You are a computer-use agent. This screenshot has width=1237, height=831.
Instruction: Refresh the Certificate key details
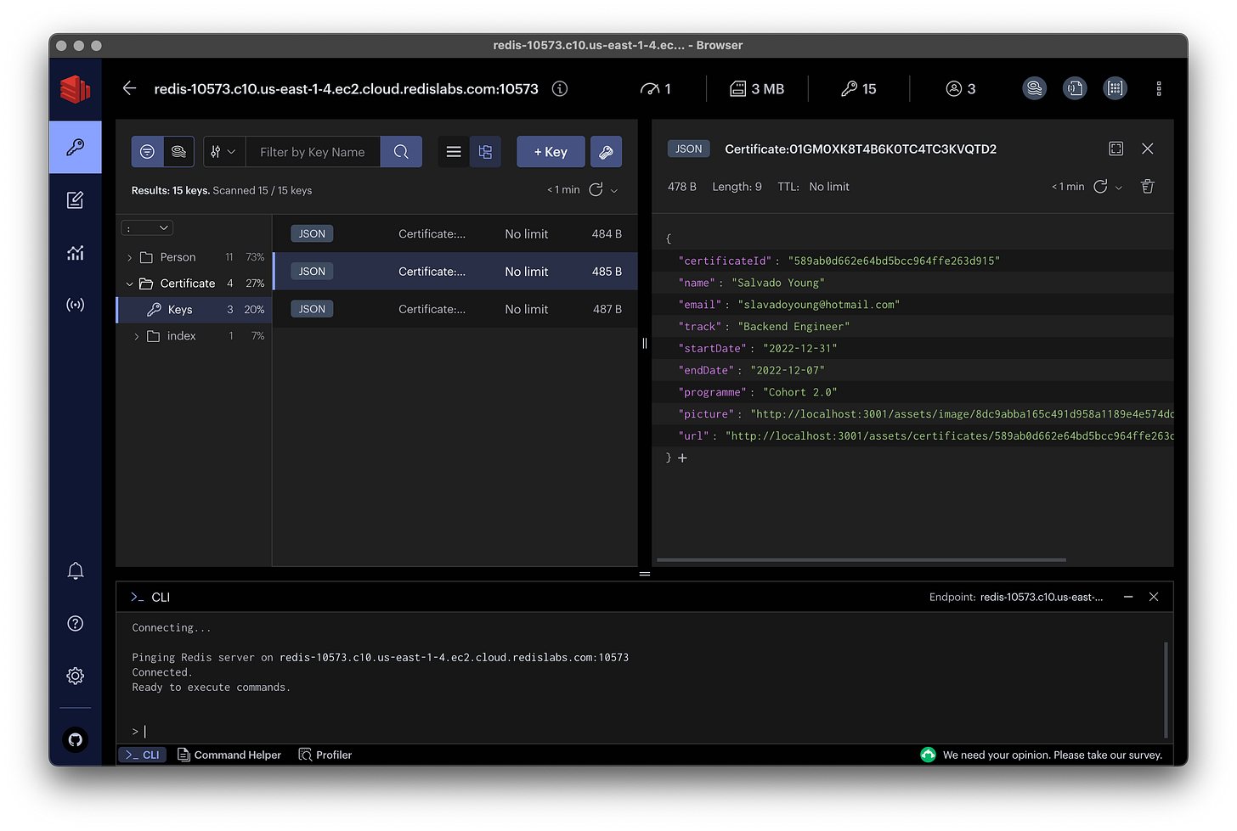click(x=1100, y=187)
